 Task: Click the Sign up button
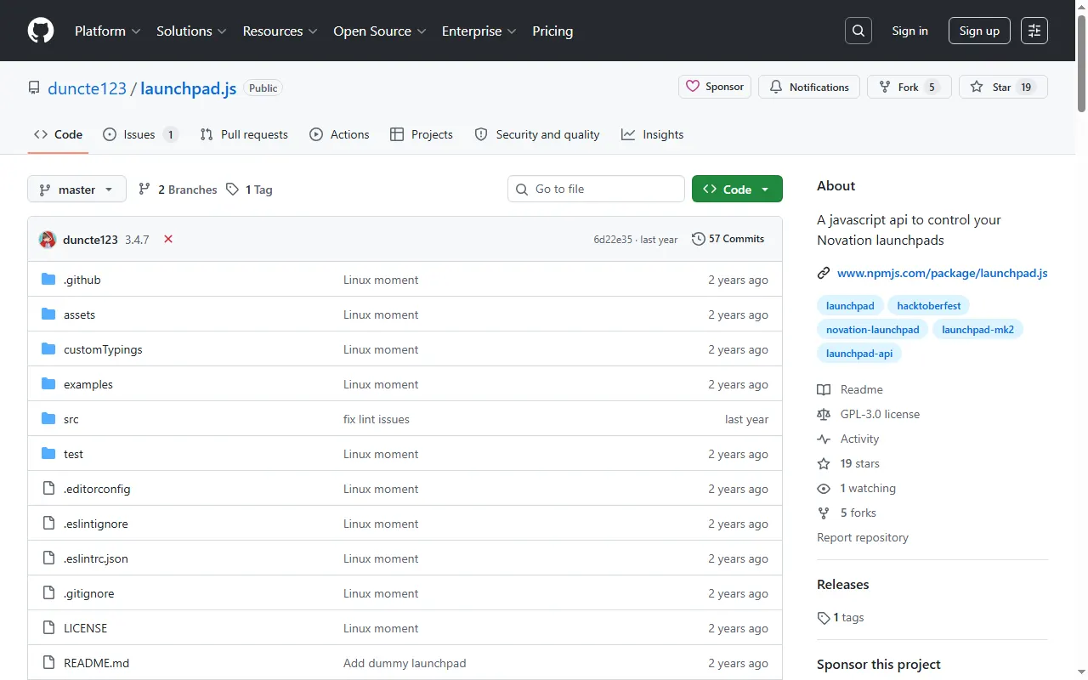click(x=979, y=31)
